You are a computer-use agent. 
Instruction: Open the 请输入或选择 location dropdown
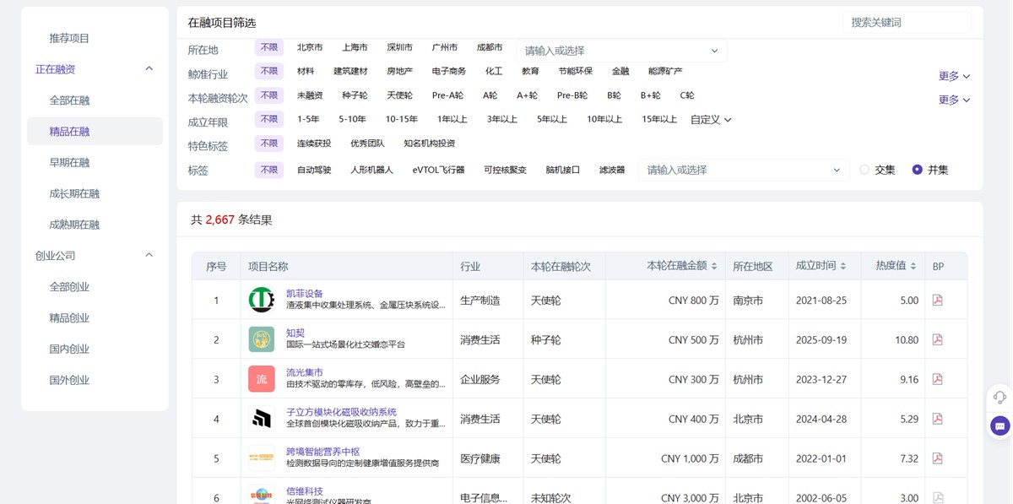tap(621, 50)
